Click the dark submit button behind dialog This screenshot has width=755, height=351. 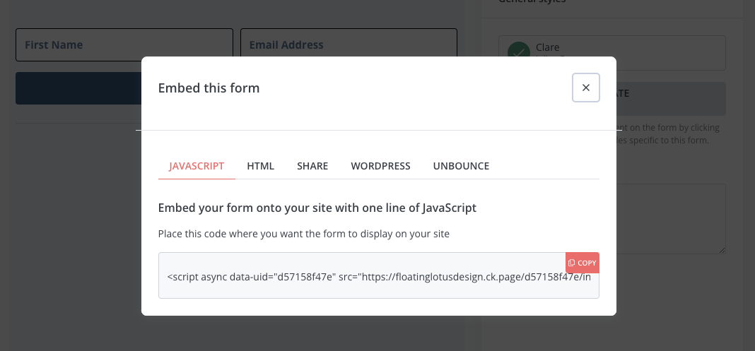78,88
